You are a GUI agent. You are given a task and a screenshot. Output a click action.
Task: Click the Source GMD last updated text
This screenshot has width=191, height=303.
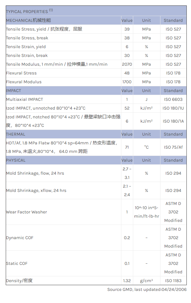pyautogui.click(x=147, y=289)
